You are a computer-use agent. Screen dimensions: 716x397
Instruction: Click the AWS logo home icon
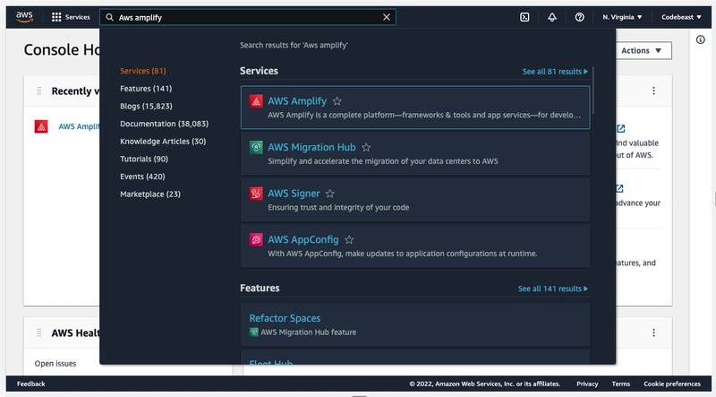point(24,17)
